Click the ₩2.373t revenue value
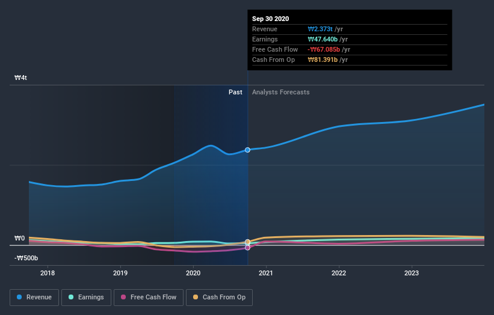The image size is (494, 315). coord(320,29)
